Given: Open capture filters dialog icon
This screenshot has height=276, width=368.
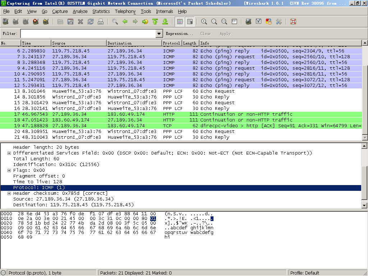Looking at the screenshot, I should (248, 22).
